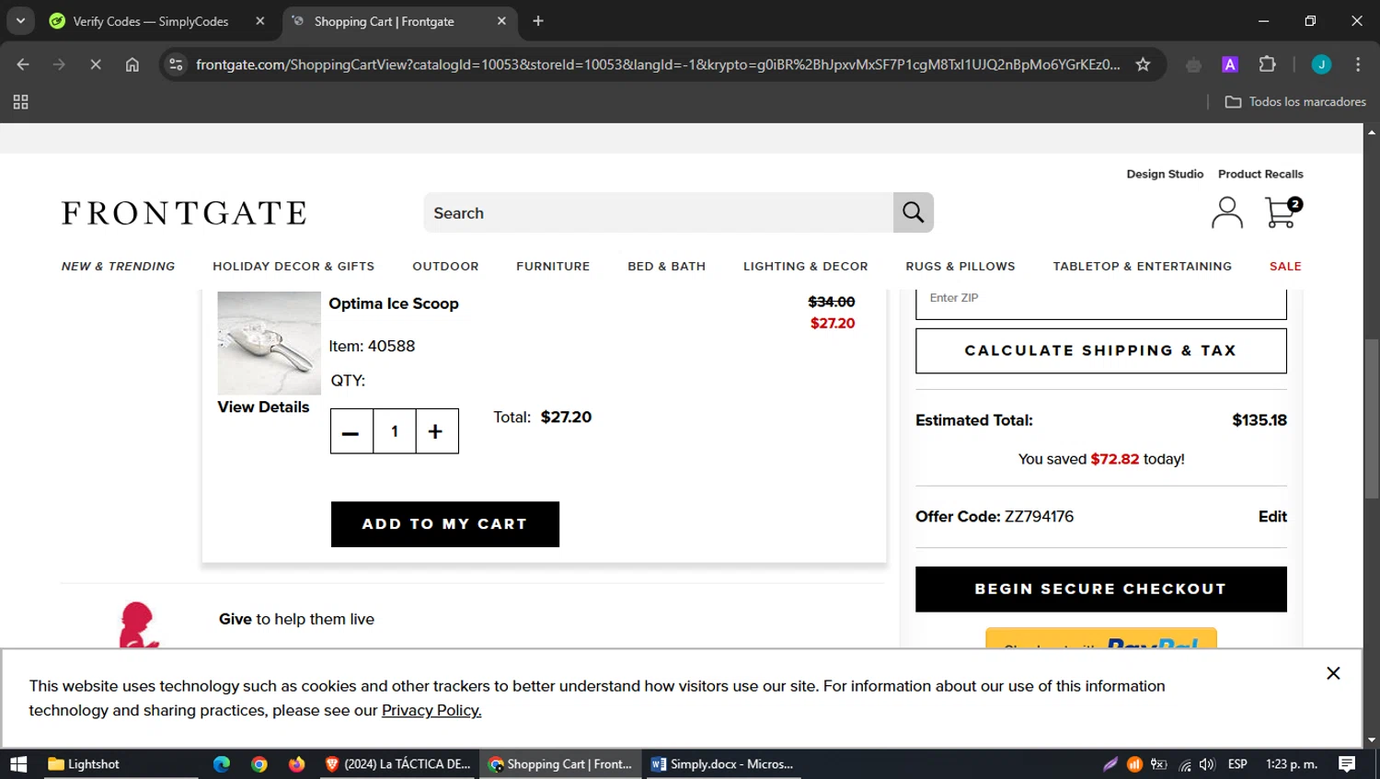
Task: Click Offer Code ZZ794176 text
Action: tap(995, 517)
